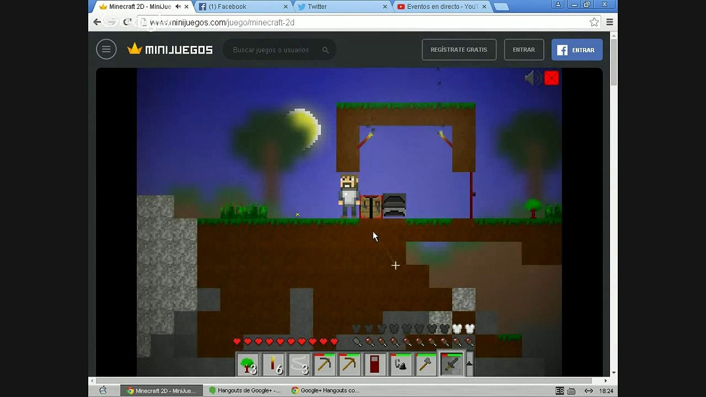This screenshot has width=706, height=397.
Task: Open 'Minecraft 2D - MiniJue...' in the taskbar
Action: click(161, 390)
